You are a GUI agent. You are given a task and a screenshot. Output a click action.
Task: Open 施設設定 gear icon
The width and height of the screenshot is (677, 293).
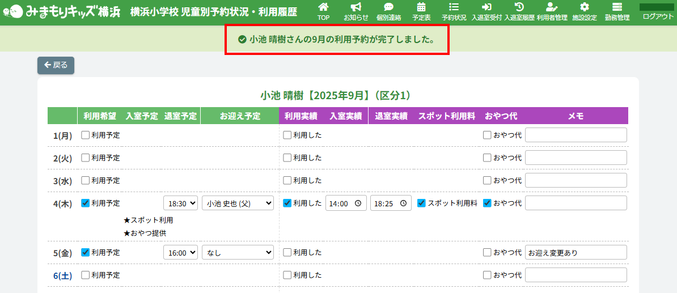click(x=584, y=7)
